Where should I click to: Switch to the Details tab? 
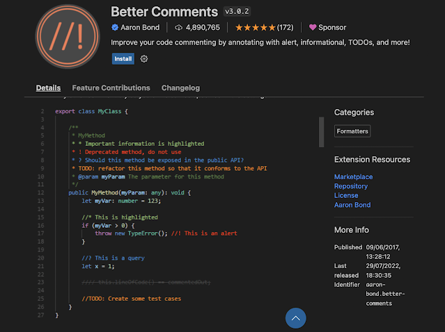[48, 88]
